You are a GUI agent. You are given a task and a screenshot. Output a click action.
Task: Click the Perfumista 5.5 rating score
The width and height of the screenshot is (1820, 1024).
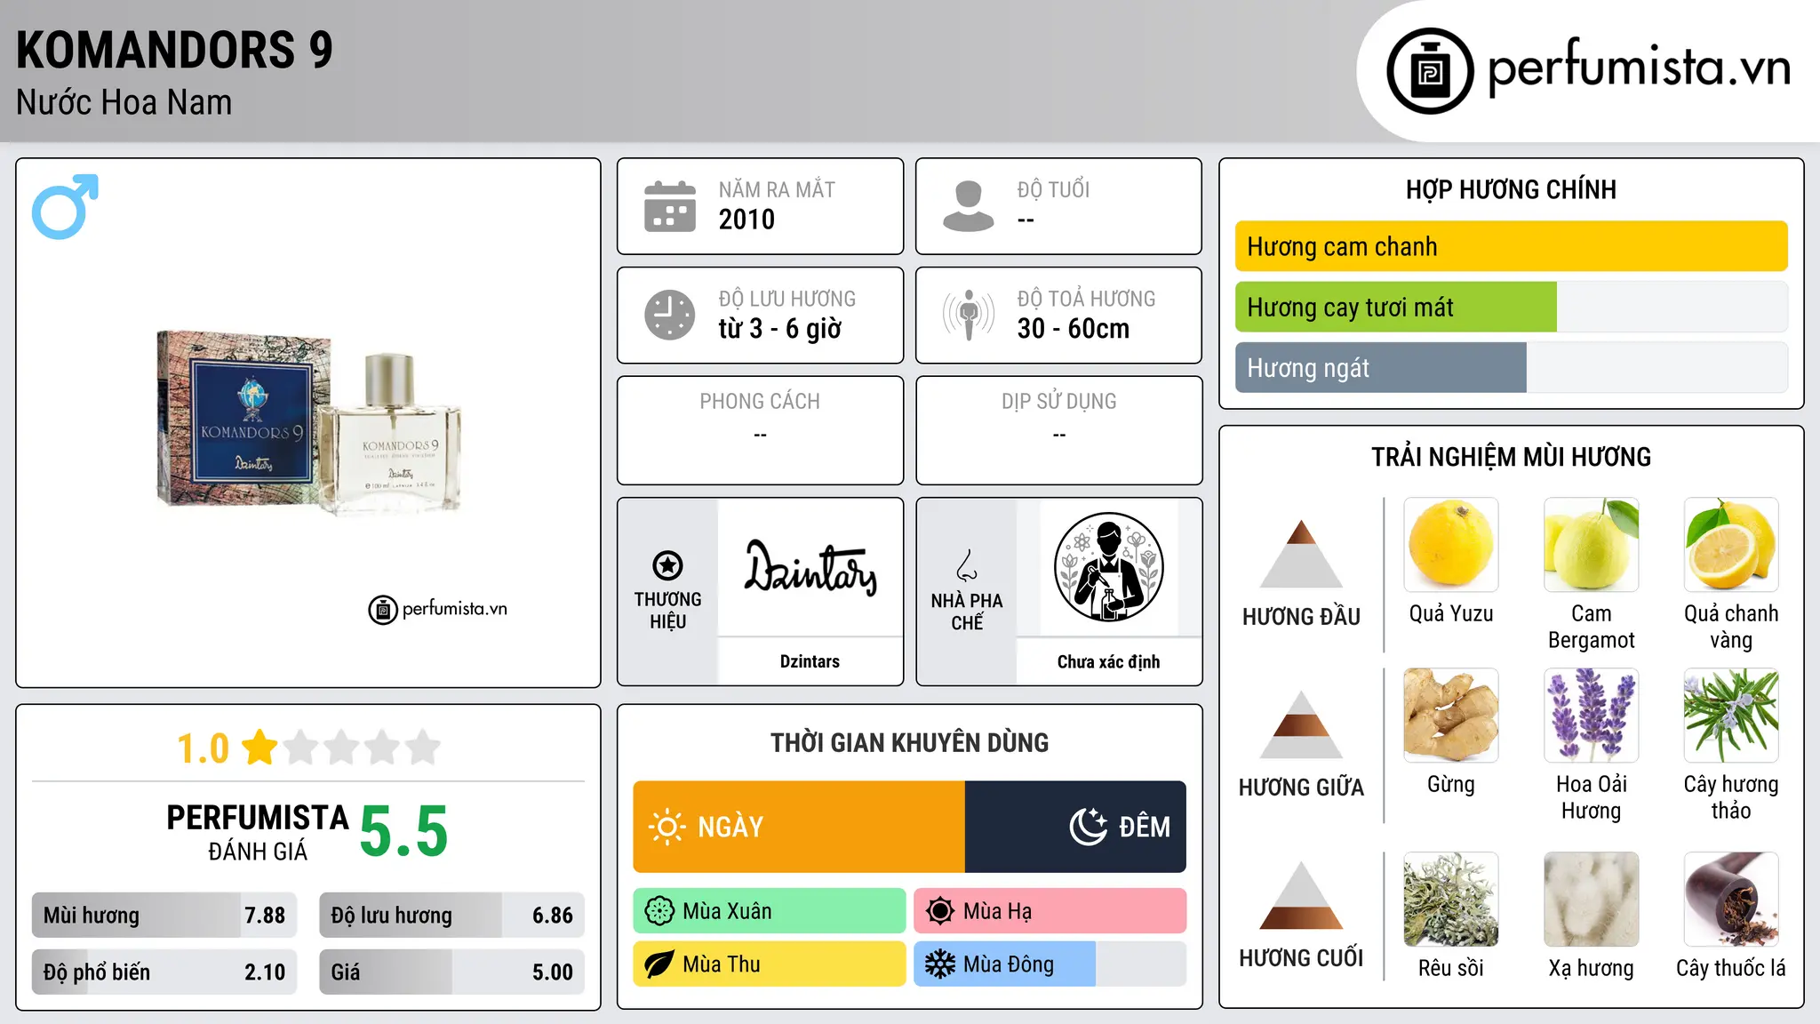tap(404, 832)
